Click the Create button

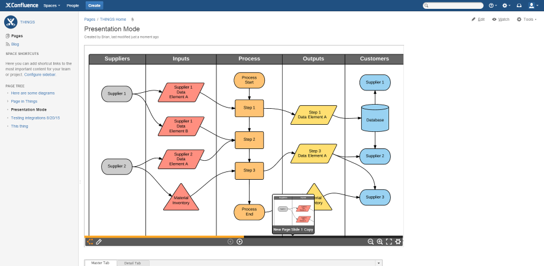(93, 5)
